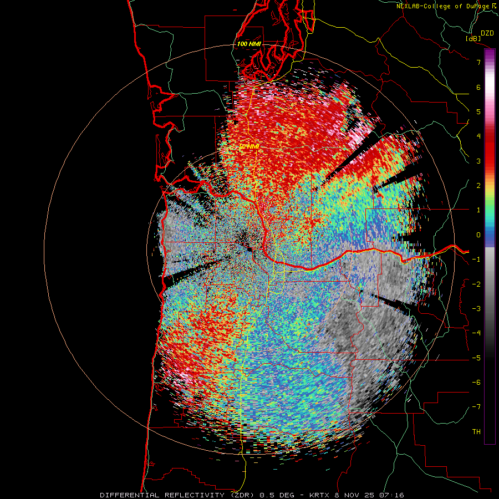The image size is (499, 499).
Task: Click the 2 dB scale label
Action: (478, 185)
